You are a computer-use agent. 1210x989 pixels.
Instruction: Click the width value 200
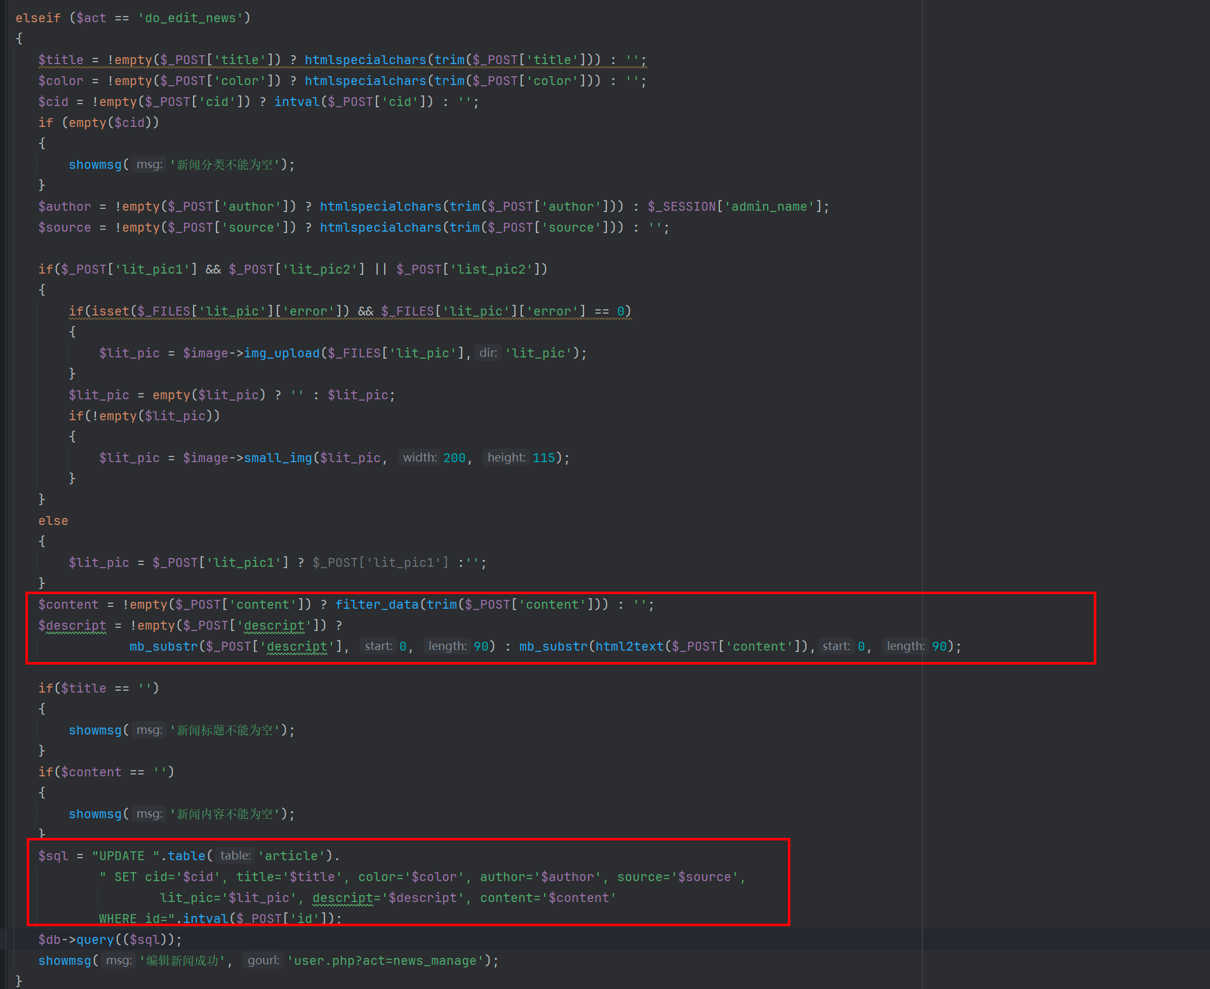coord(454,458)
